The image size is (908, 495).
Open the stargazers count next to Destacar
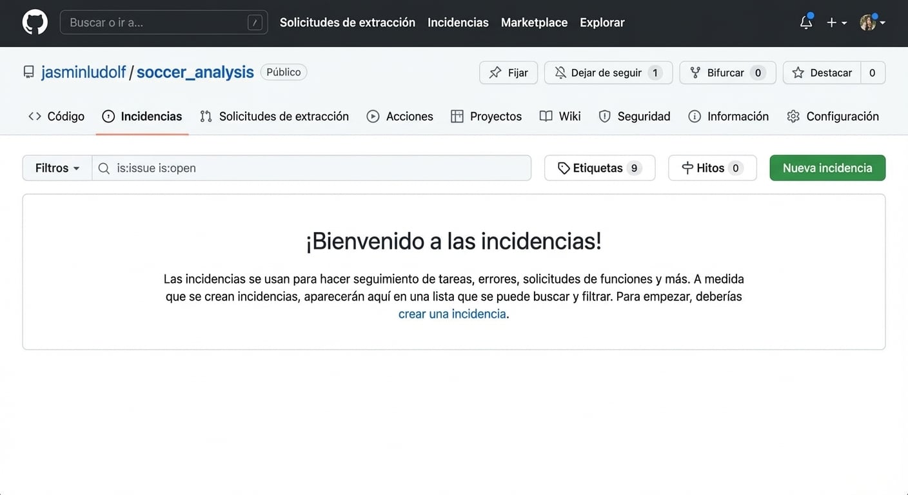click(x=873, y=73)
